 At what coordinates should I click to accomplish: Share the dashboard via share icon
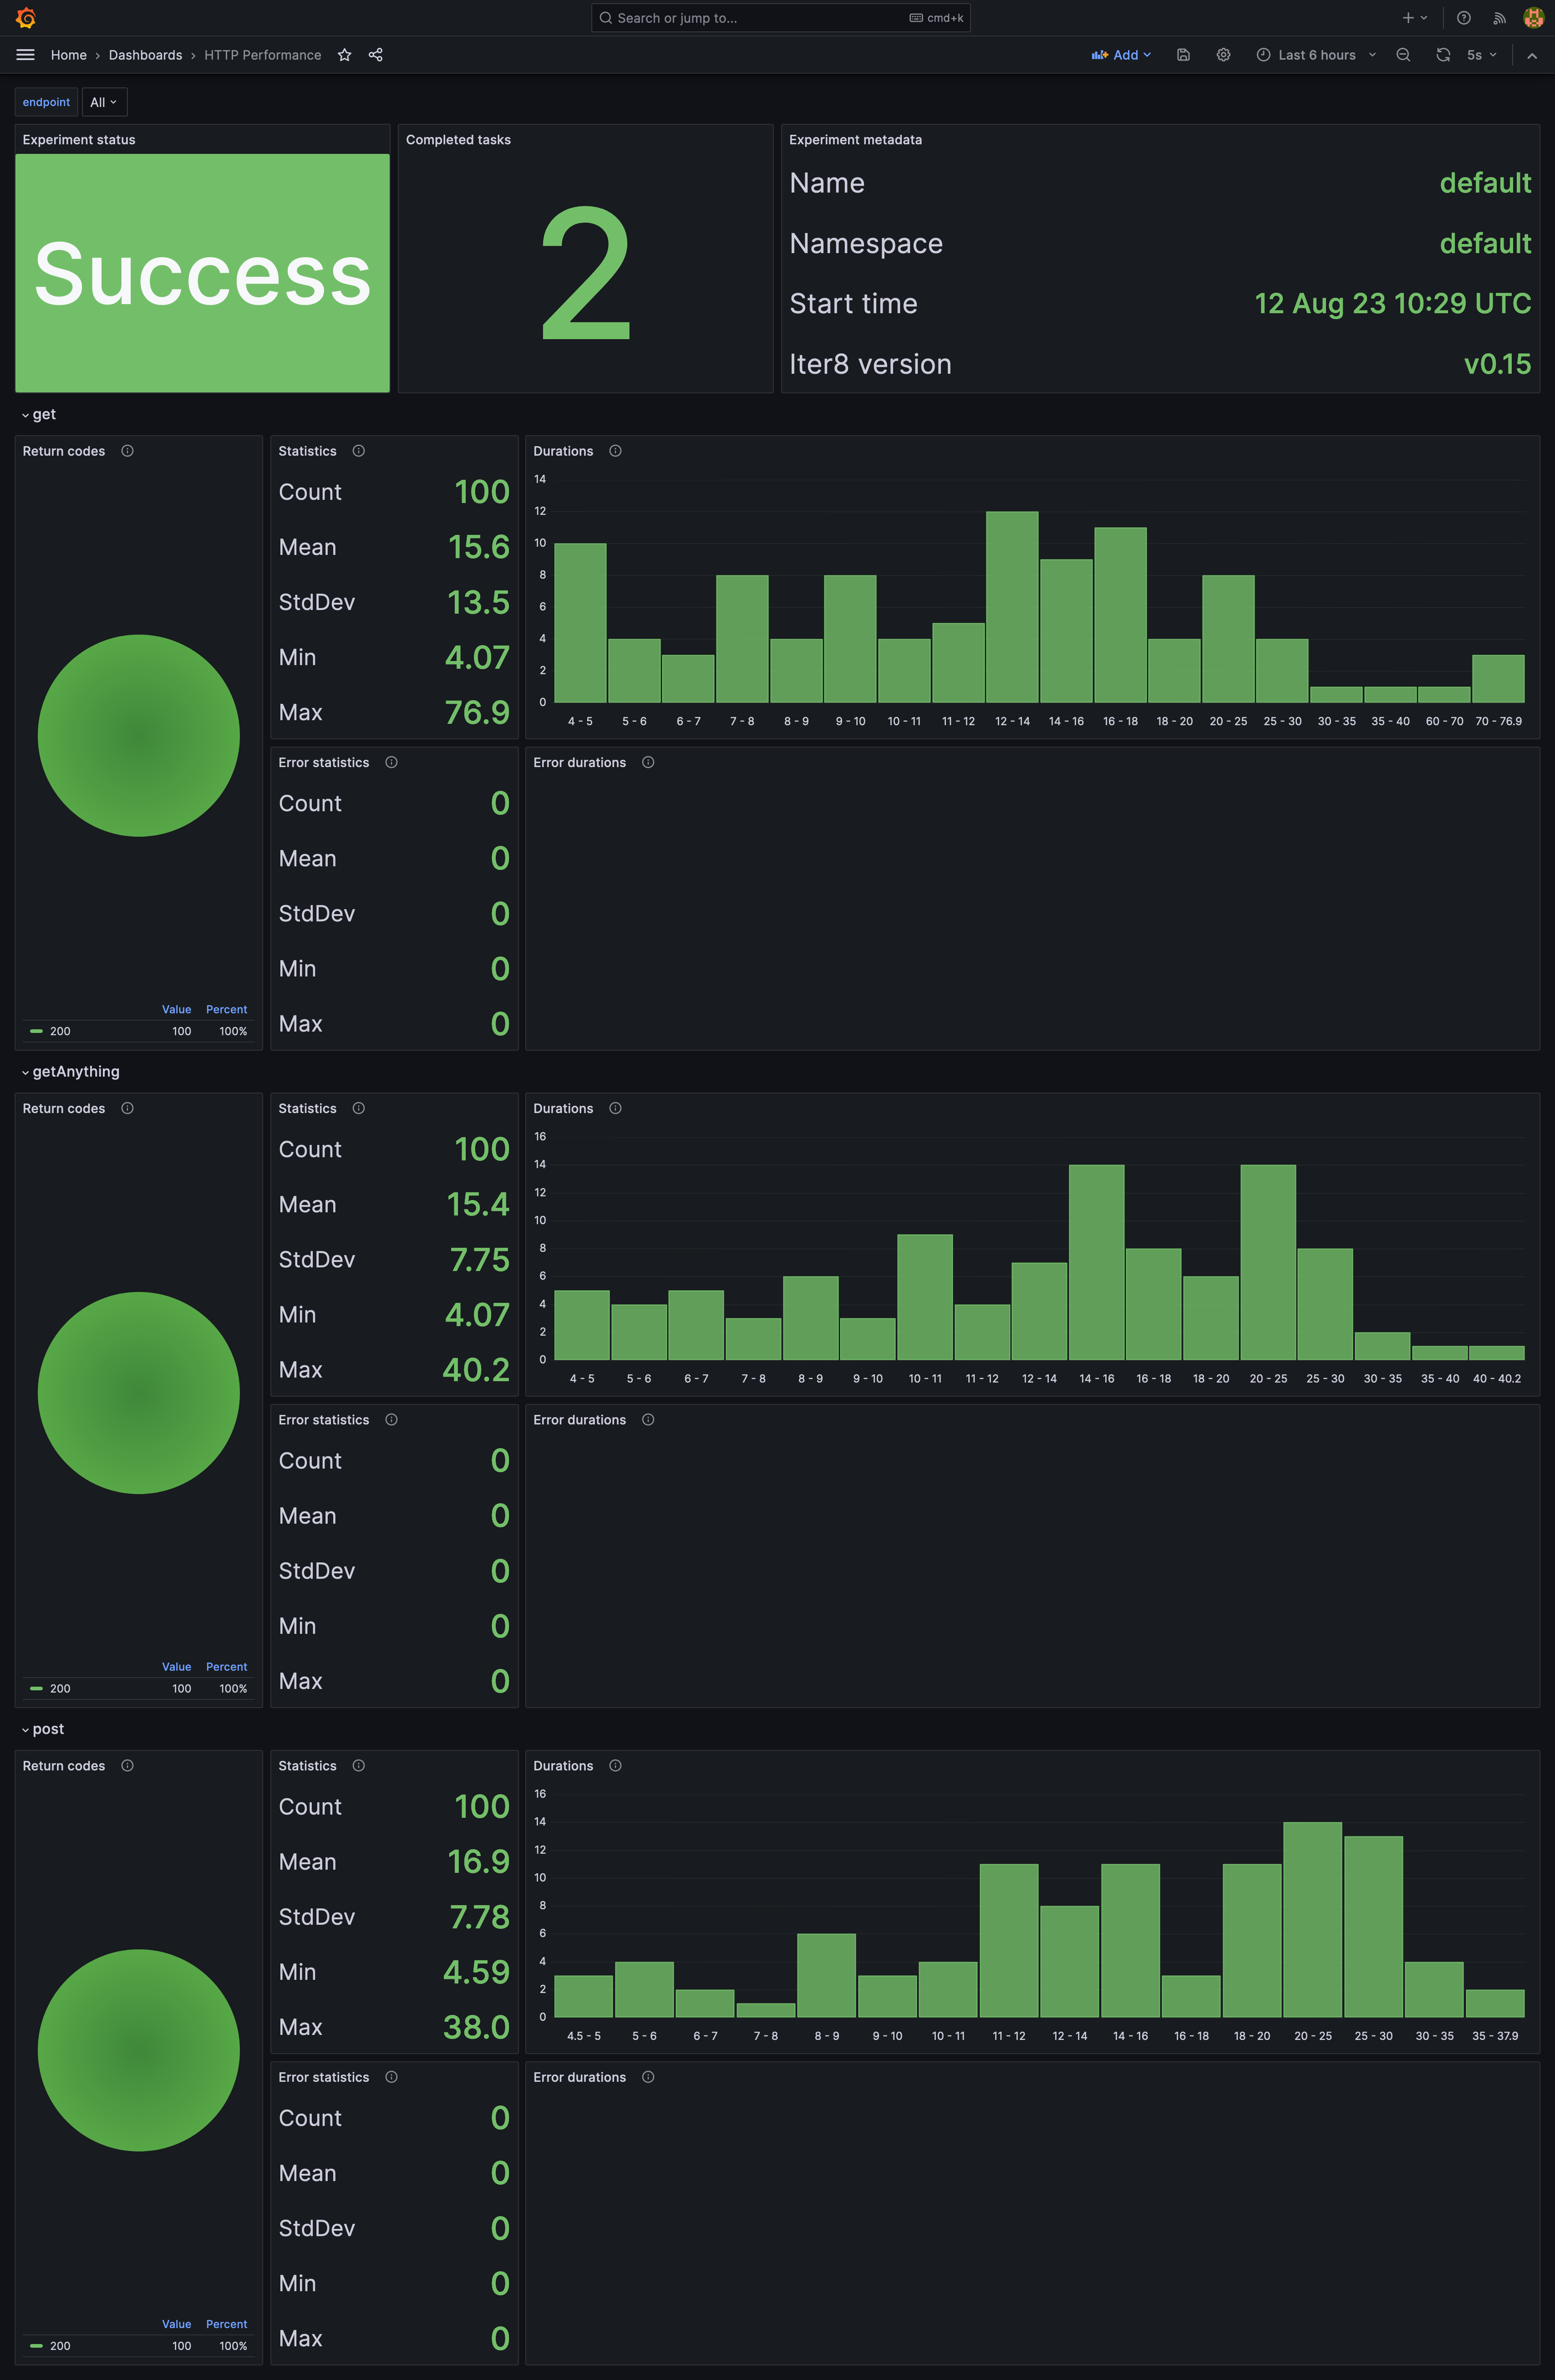click(x=376, y=55)
